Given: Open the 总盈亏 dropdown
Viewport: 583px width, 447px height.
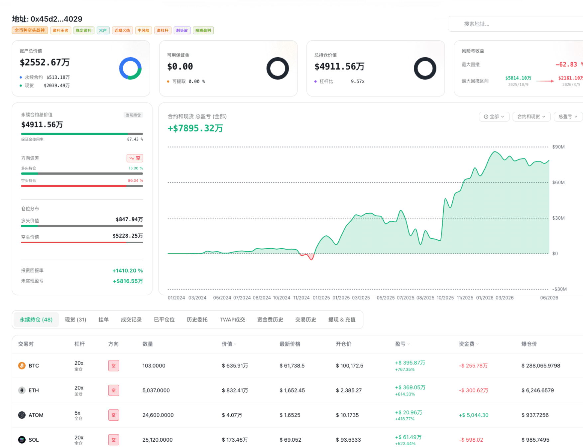Looking at the screenshot, I should click(568, 116).
